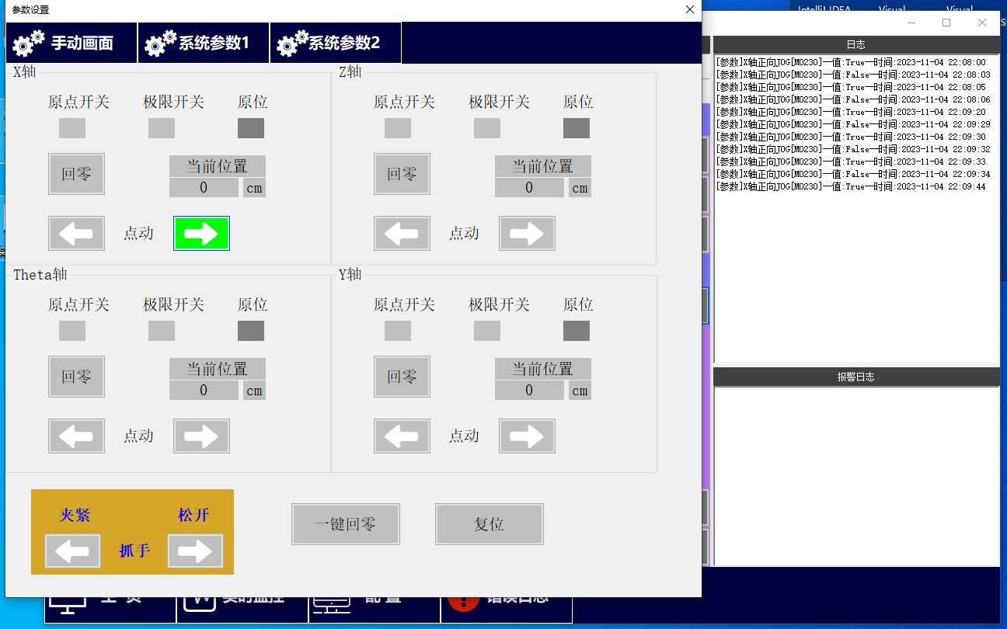1007x629 pixels.
Task: Select log entry timed 2023-11-04 22:09:32
Action: tap(853, 149)
